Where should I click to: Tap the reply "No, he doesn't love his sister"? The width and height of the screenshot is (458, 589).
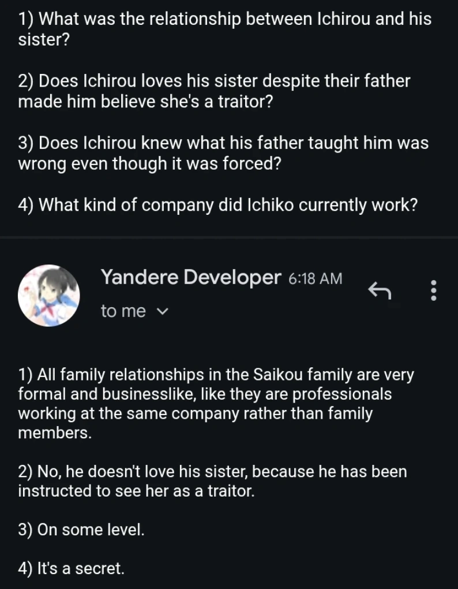click(212, 481)
